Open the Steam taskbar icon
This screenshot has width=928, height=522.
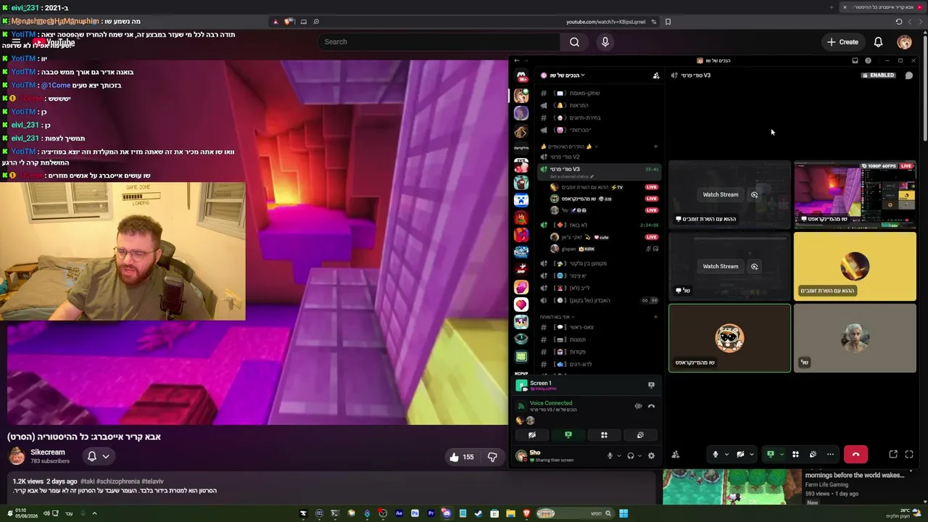tap(478, 514)
